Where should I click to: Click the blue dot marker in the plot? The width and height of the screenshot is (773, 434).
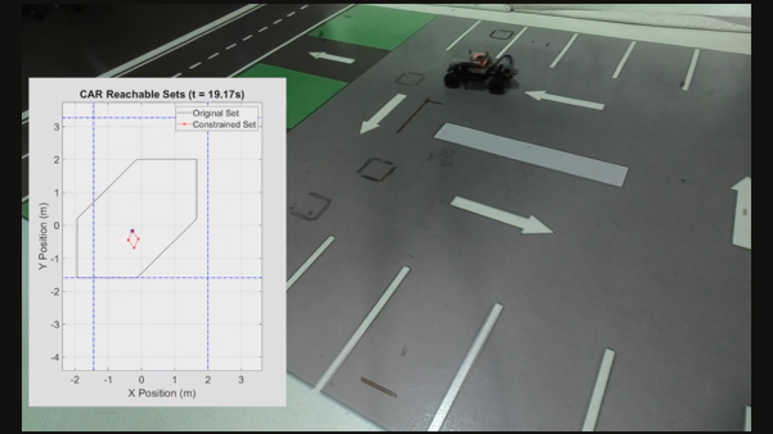tap(132, 231)
